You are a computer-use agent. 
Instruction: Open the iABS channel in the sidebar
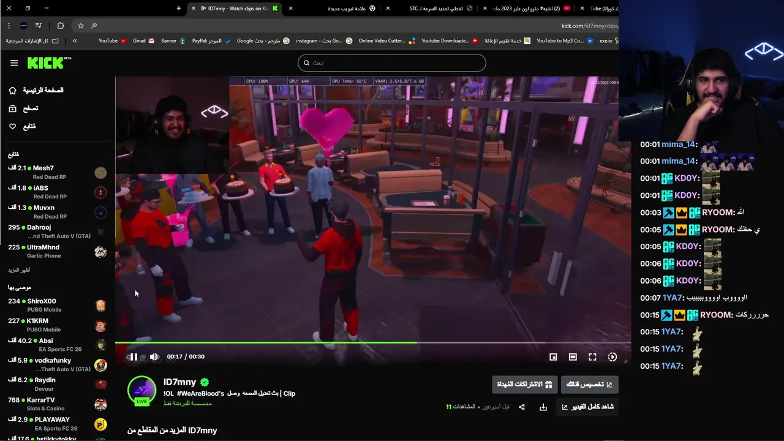click(56, 192)
